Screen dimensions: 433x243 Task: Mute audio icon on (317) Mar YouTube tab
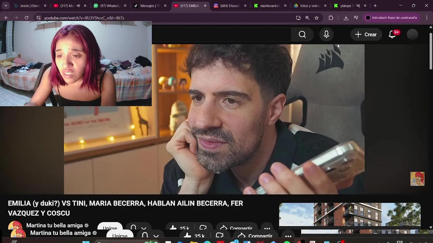pyautogui.click(x=78, y=6)
